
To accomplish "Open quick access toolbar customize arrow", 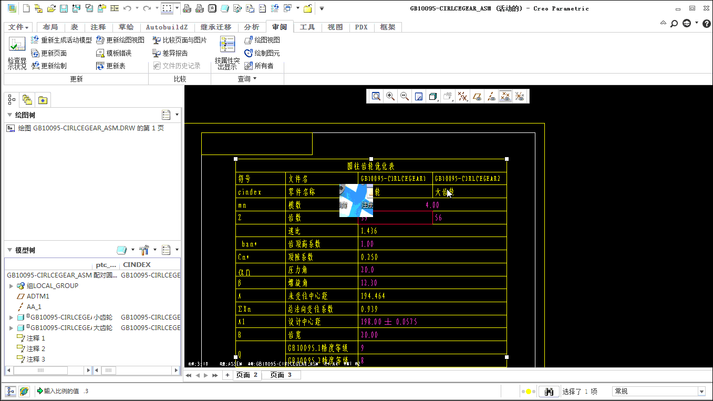I will tap(322, 8).
